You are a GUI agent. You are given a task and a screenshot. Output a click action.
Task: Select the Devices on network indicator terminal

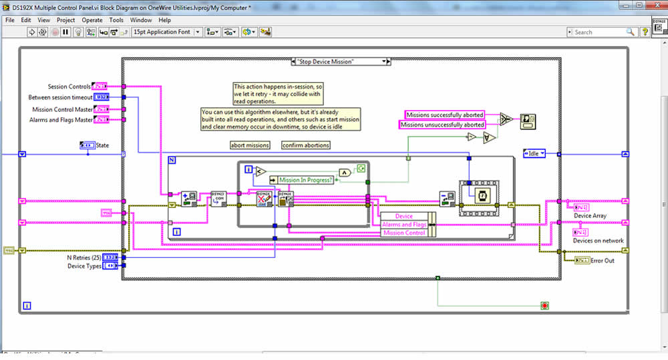point(580,233)
